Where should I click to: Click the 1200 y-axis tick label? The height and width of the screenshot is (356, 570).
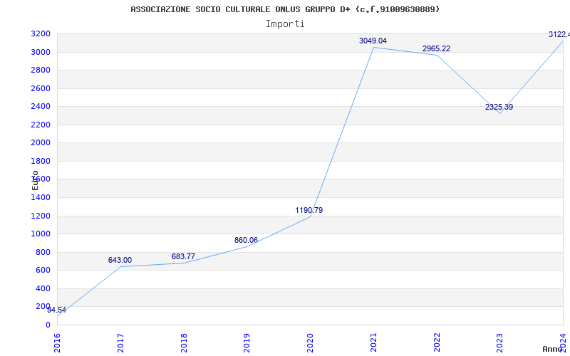tap(41, 216)
